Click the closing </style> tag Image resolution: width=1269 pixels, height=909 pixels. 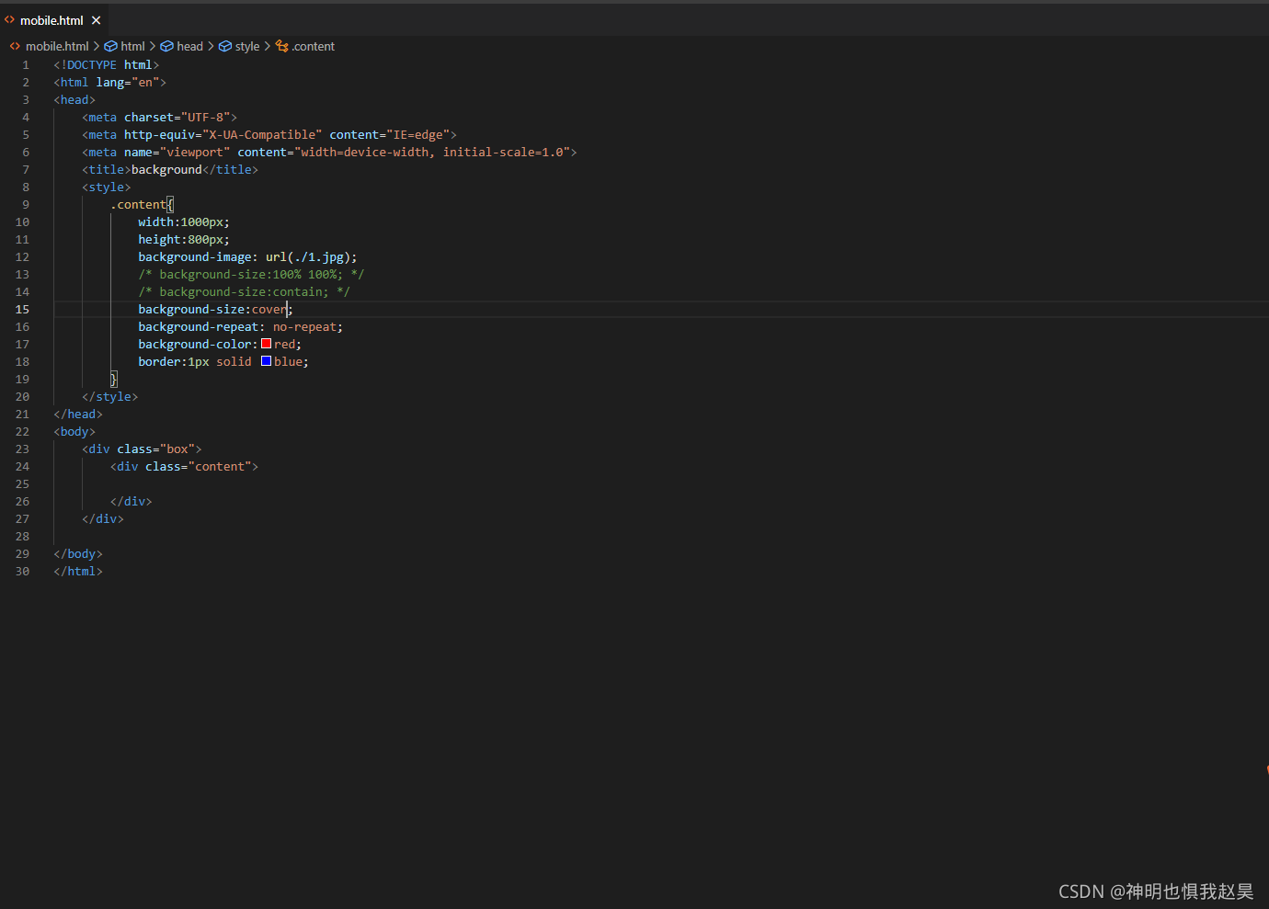(x=110, y=397)
